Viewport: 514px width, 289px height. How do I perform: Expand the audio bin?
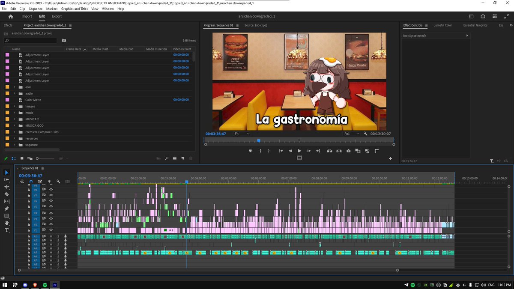(14, 93)
